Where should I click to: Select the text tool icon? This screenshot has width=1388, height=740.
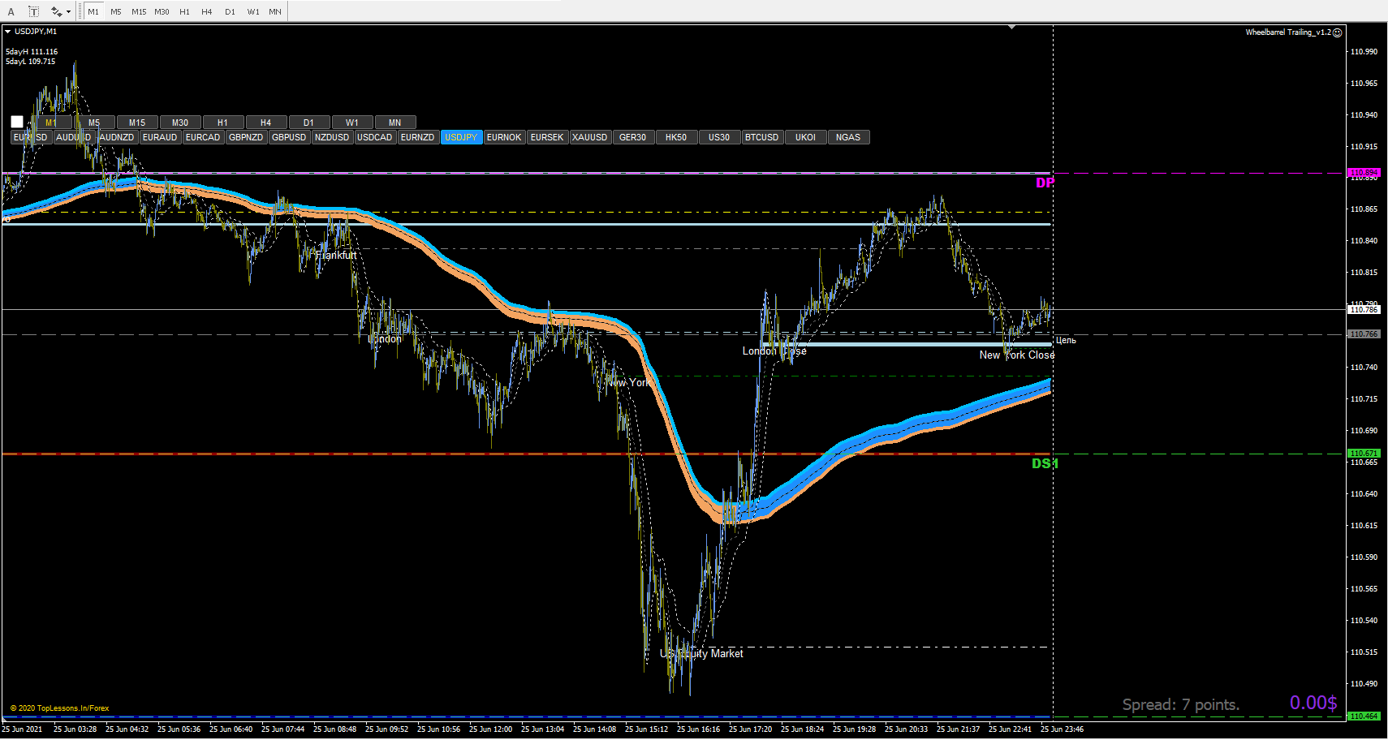click(x=11, y=11)
